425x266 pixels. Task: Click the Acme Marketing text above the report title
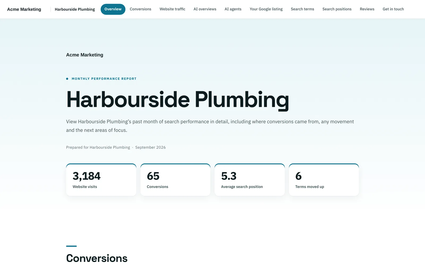pyautogui.click(x=84, y=55)
